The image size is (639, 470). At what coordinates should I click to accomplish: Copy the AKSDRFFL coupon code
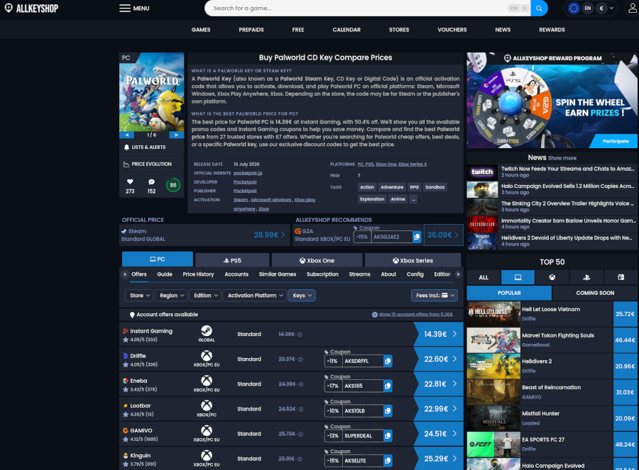[388, 361]
